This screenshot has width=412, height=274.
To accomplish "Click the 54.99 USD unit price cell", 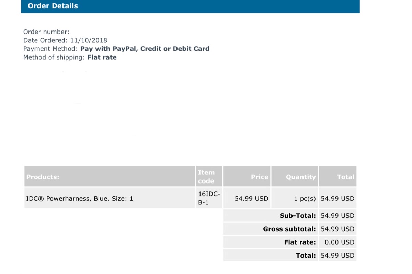I will tap(251, 198).
